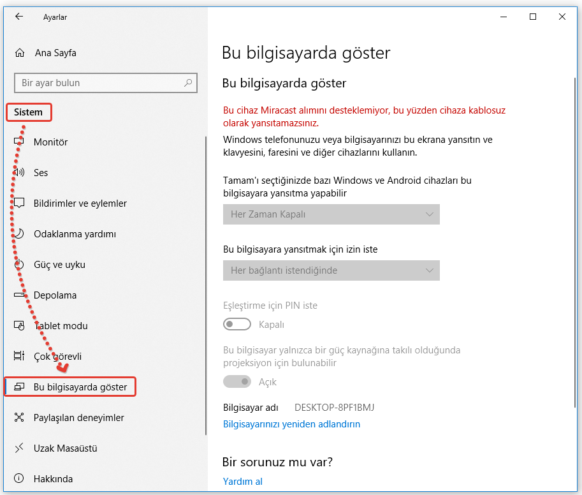This screenshot has height=495, width=582.
Task: Click Bilgisayarınızı yeniden adlandırın link
Action: point(291,424)
